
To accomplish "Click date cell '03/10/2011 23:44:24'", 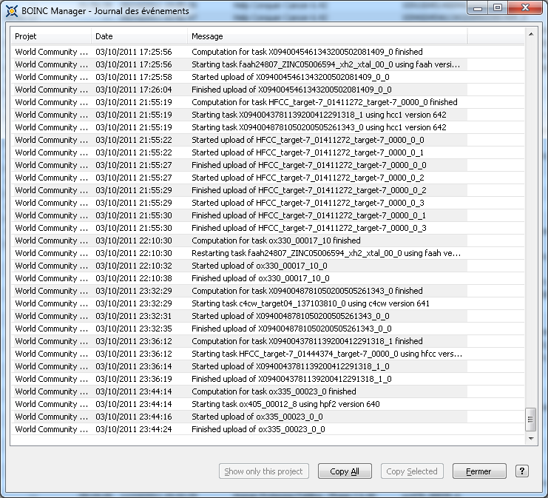I will click(x=134, y=429).
